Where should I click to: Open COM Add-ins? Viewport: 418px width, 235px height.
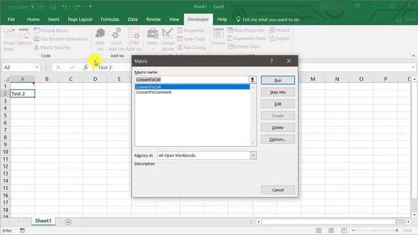point(133,39)
